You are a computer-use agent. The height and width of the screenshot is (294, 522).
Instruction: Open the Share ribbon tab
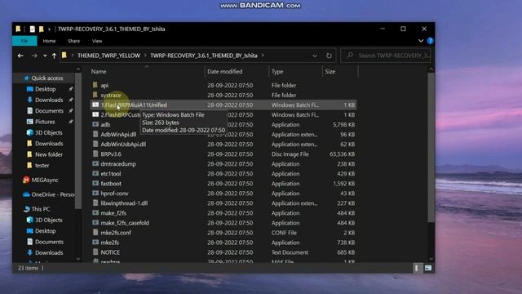click(x=73, y=41)
